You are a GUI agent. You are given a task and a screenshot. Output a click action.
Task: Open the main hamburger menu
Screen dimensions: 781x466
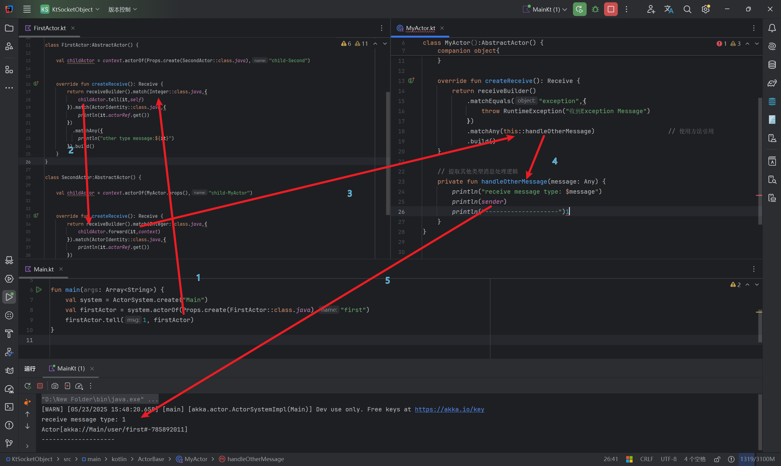coord(27,9)
